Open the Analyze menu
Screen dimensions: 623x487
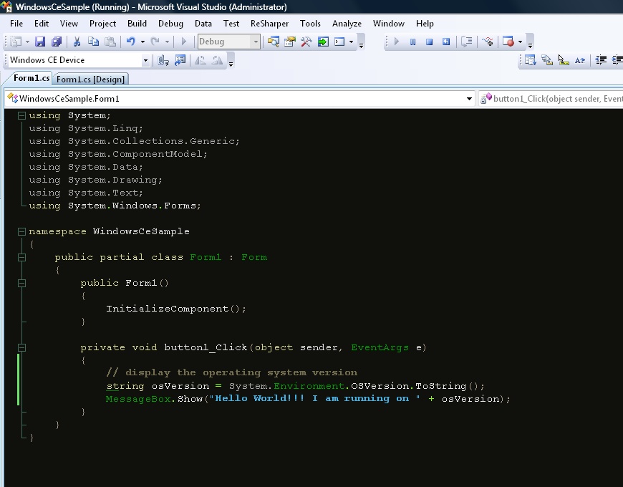tap(347, 24)
